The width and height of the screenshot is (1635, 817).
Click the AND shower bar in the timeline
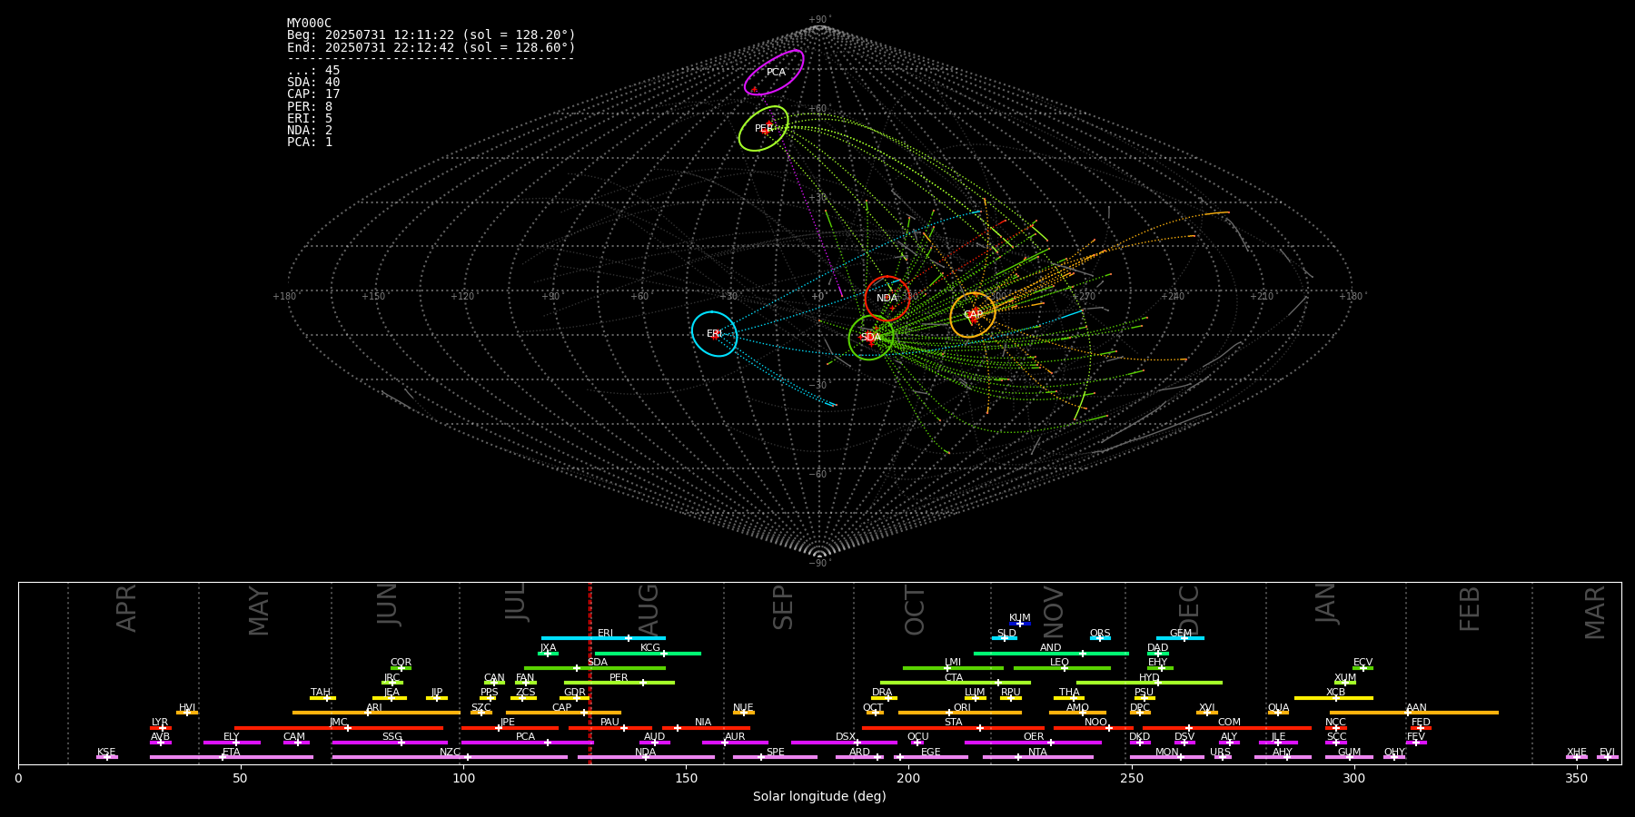point(1051,654)
